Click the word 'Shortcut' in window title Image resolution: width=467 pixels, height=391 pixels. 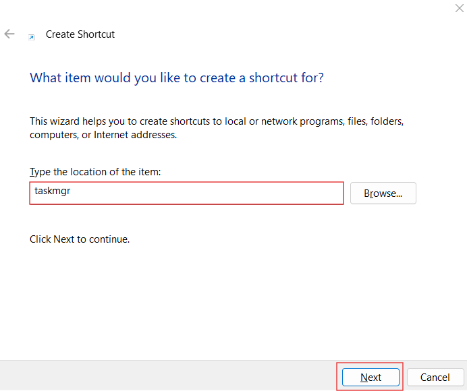(97, 34)
